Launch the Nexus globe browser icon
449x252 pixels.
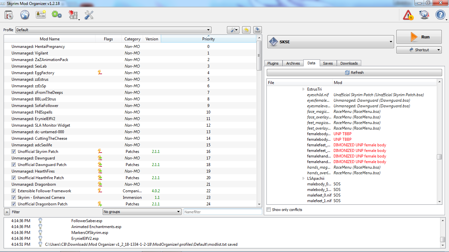(25, 15)
